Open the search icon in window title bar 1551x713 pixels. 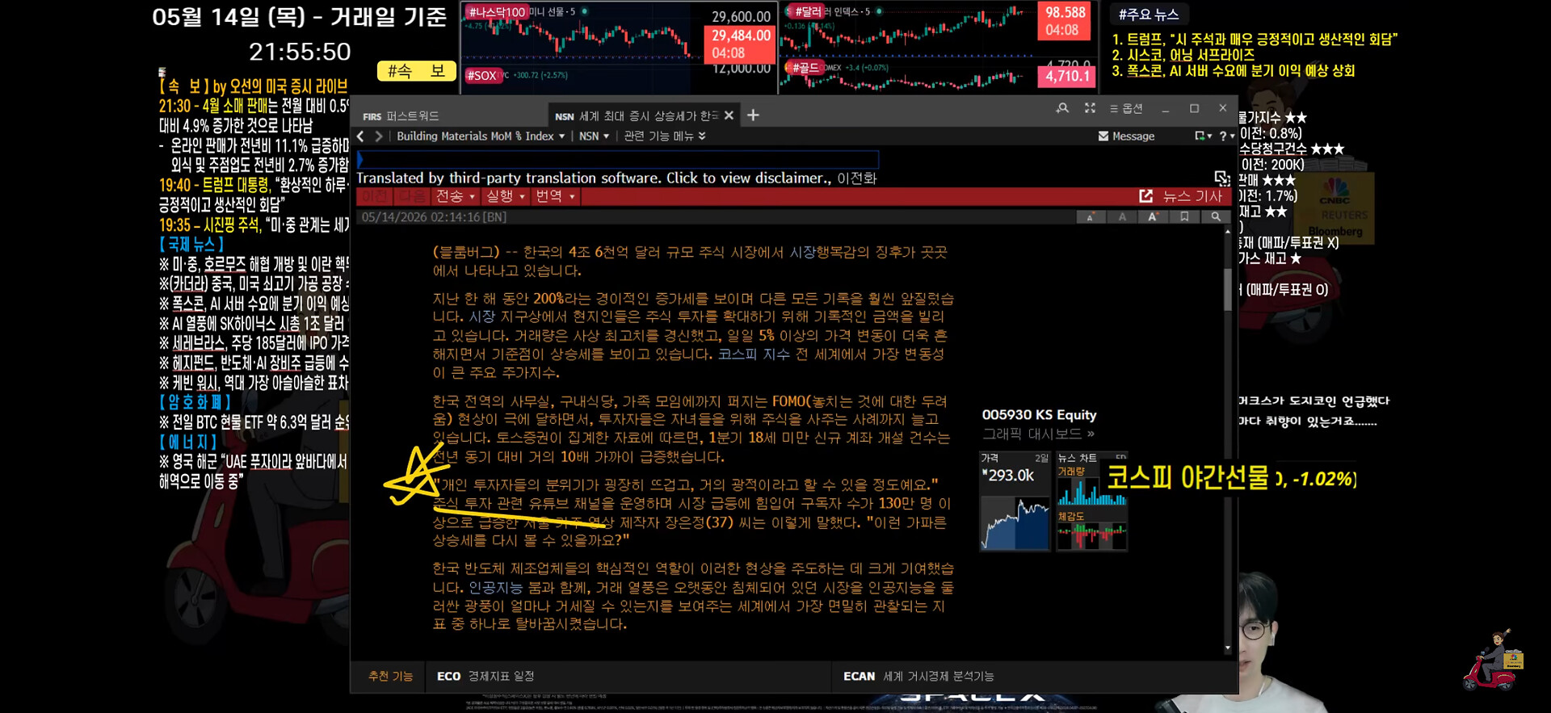(1062, 108)
